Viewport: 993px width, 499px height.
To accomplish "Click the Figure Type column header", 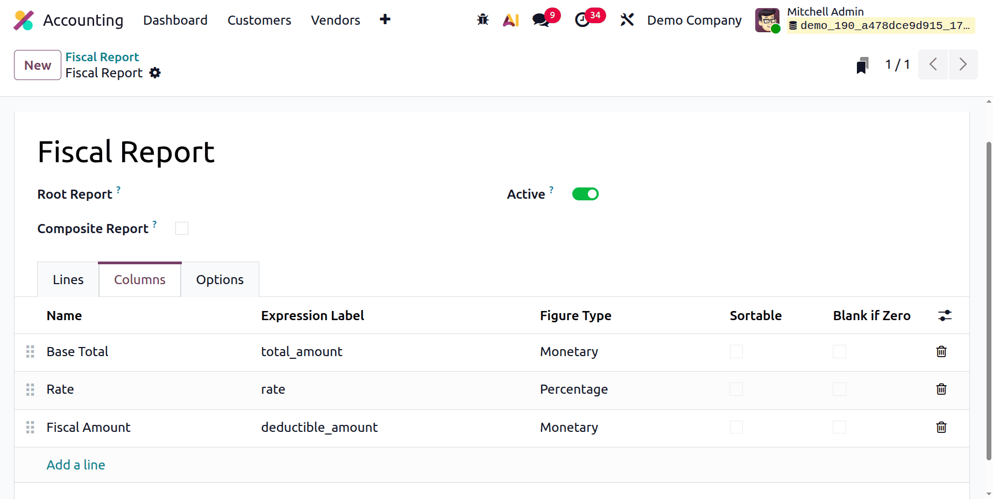I will 576,315.
